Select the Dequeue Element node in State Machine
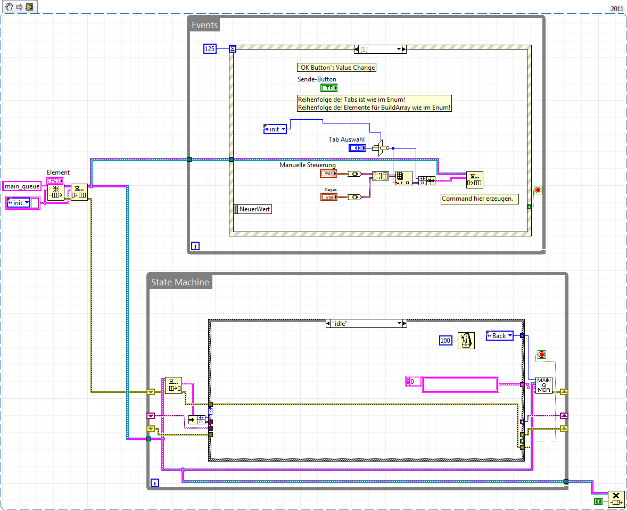627x510 pixels. 174,385
